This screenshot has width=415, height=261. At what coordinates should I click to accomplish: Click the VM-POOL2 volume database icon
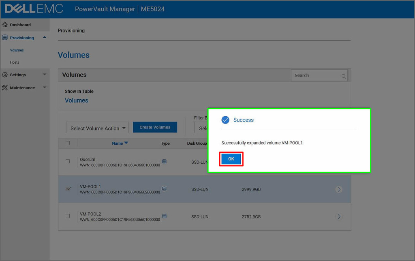tap(164, 216)
